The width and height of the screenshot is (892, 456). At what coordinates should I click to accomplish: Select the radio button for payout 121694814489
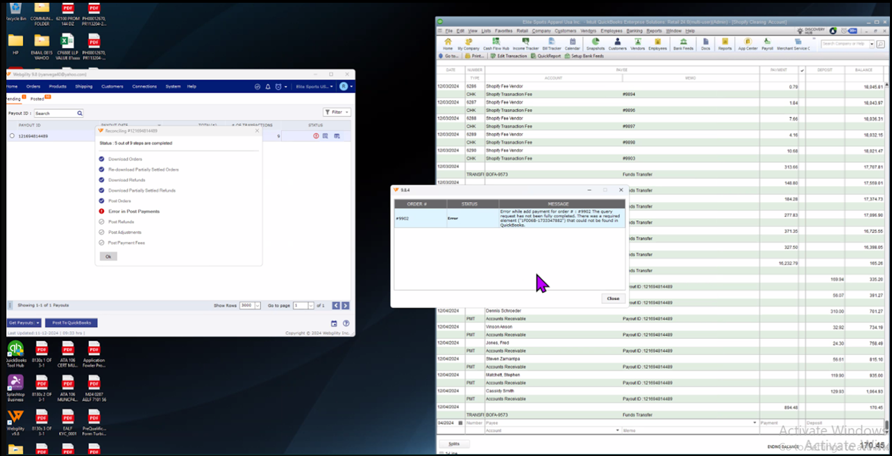(12, 136)
